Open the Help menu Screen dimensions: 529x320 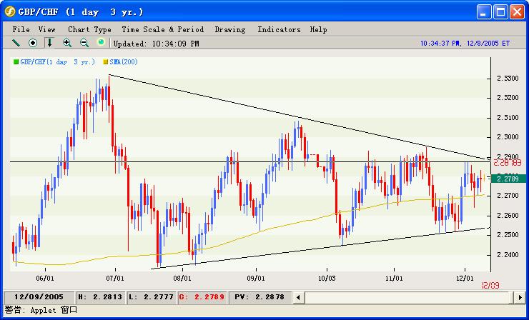319,30
